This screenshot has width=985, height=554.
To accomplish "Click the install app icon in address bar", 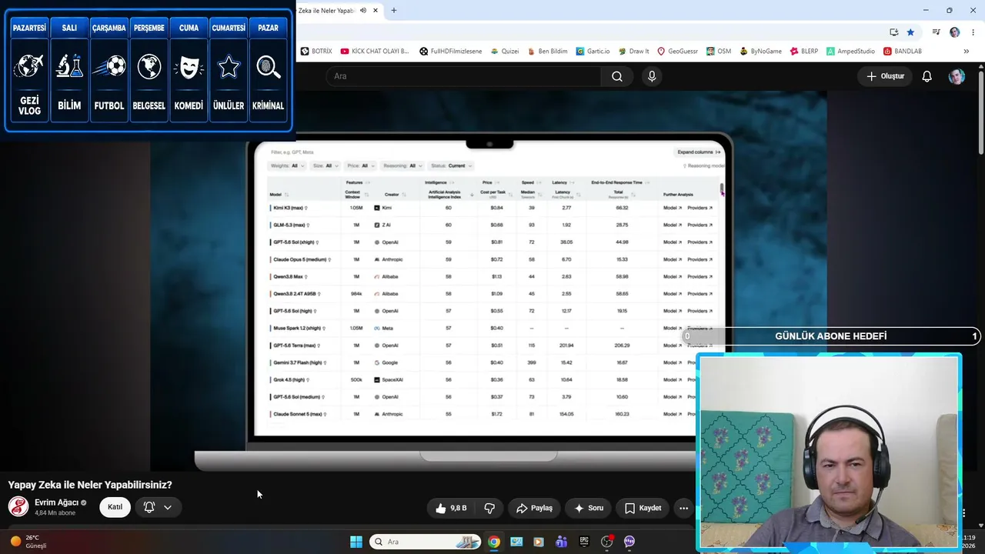I will click(893, 32).
